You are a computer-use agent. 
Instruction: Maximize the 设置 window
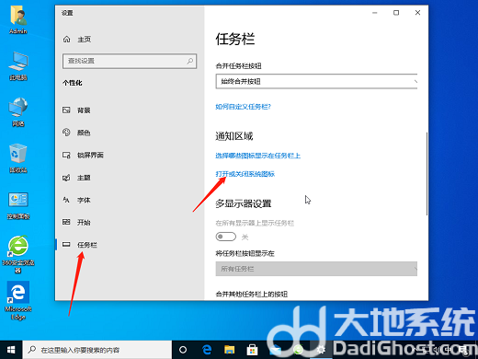[x=396, y=13]
